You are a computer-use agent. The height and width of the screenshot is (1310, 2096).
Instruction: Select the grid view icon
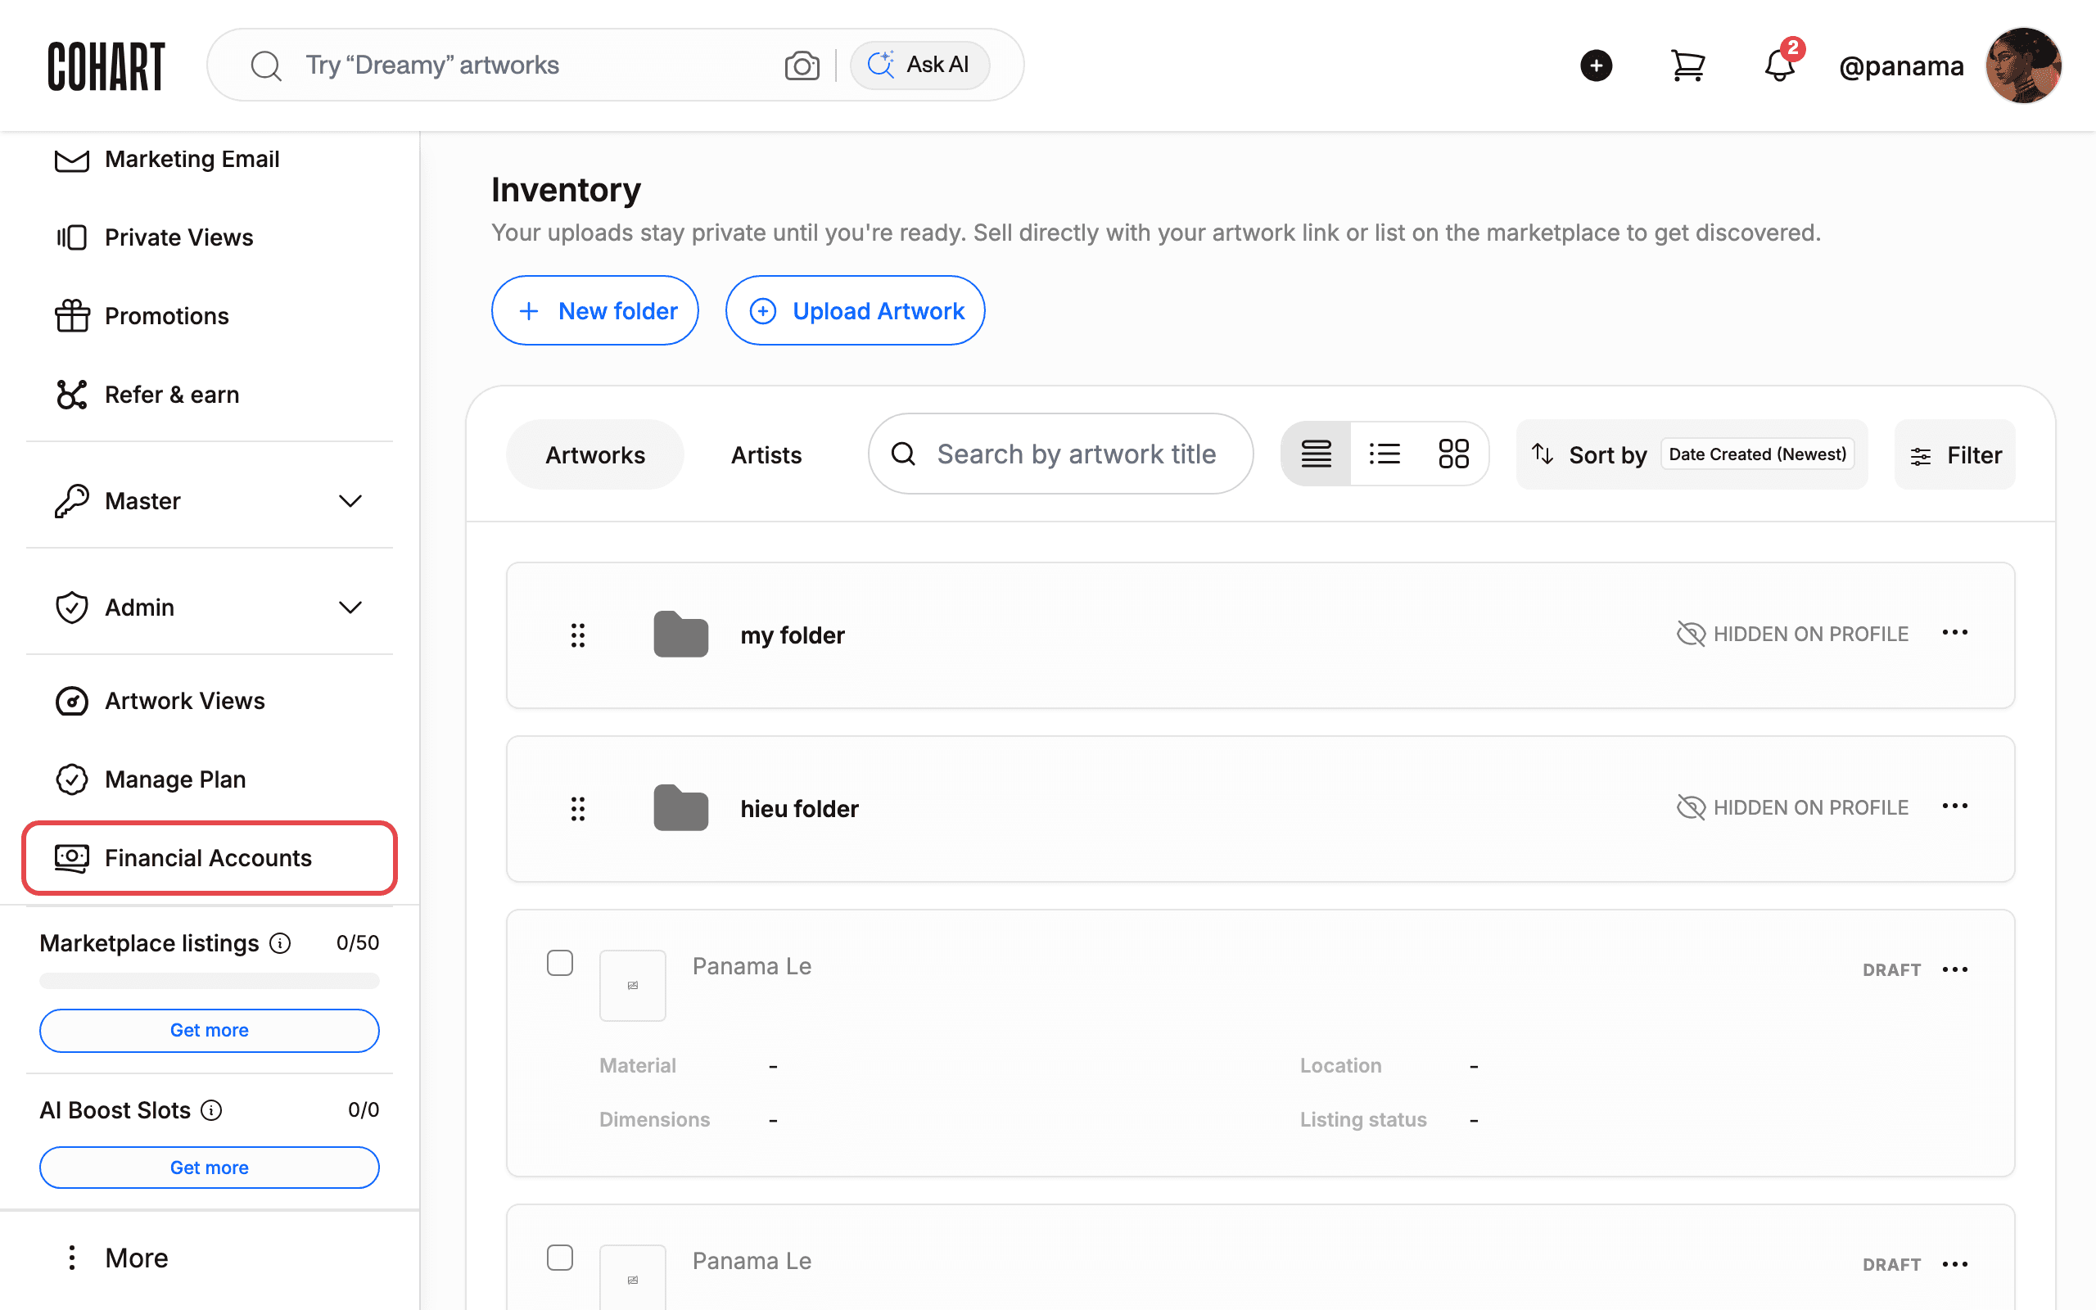point(1453,454)
